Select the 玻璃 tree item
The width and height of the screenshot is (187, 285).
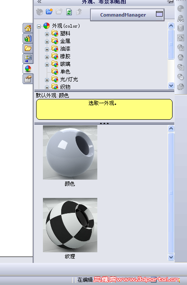(x=65, y=64)
